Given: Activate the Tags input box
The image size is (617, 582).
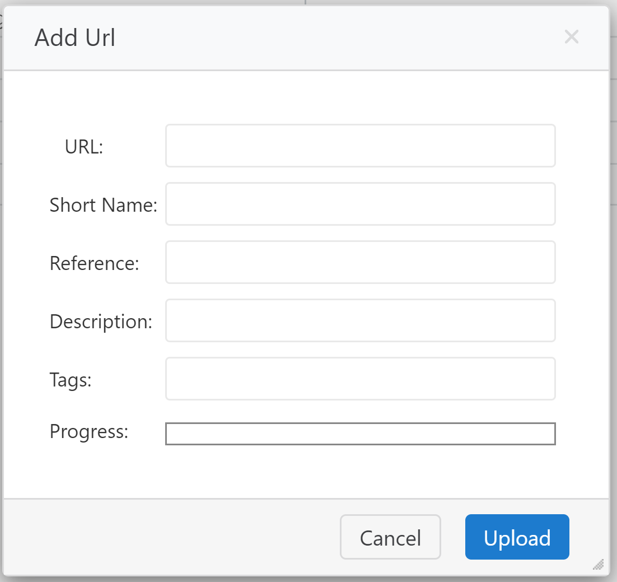Looking at the screenshot, I should pyautogui.click(x=361, y=379).
